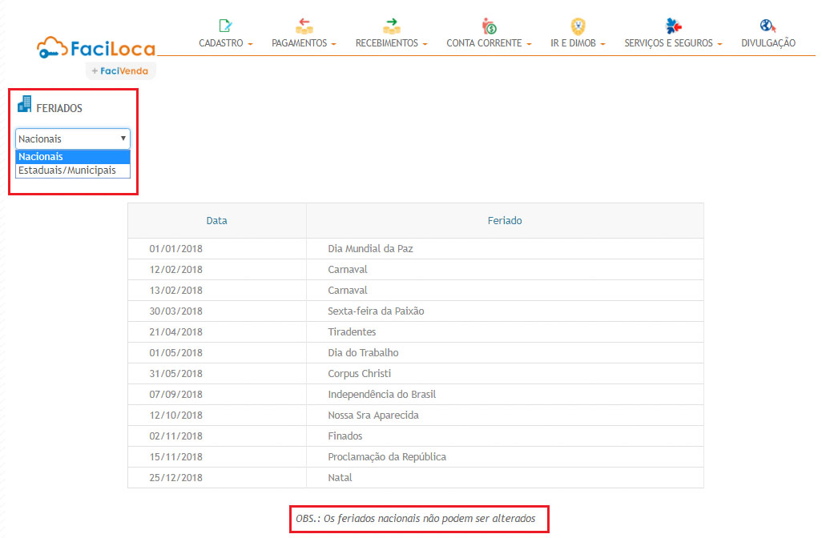Choose the Nacionais option in list

42,157
